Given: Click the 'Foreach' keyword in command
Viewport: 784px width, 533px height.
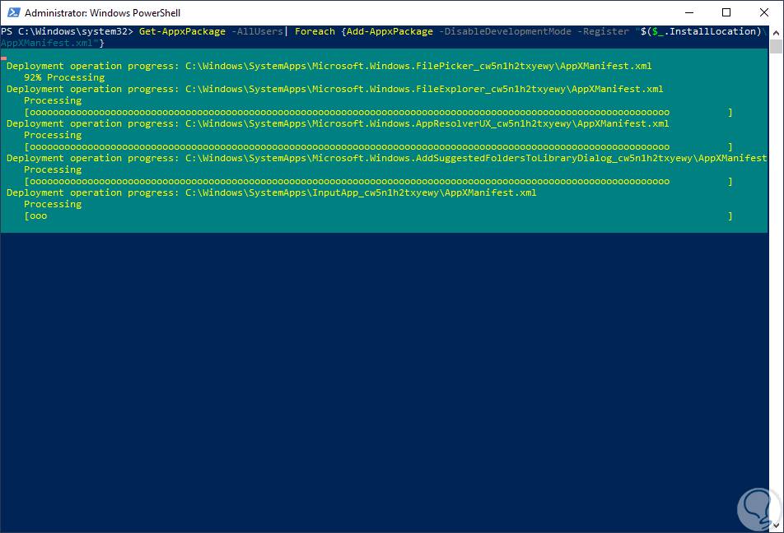Looking at the screenshot, I should pos(315,31).
